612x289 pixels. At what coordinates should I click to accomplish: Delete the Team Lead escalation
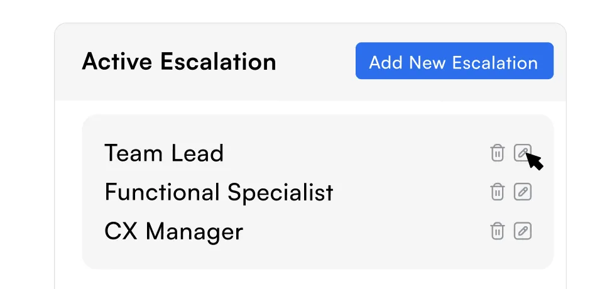coord(497,153)
